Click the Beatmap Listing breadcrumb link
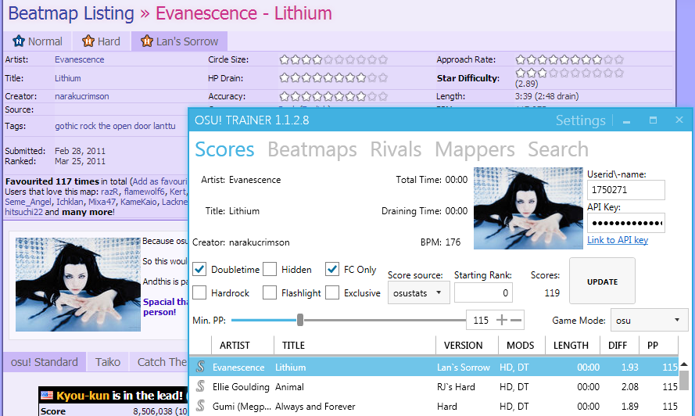Viewport: 695px width, 416px height. 71,13
